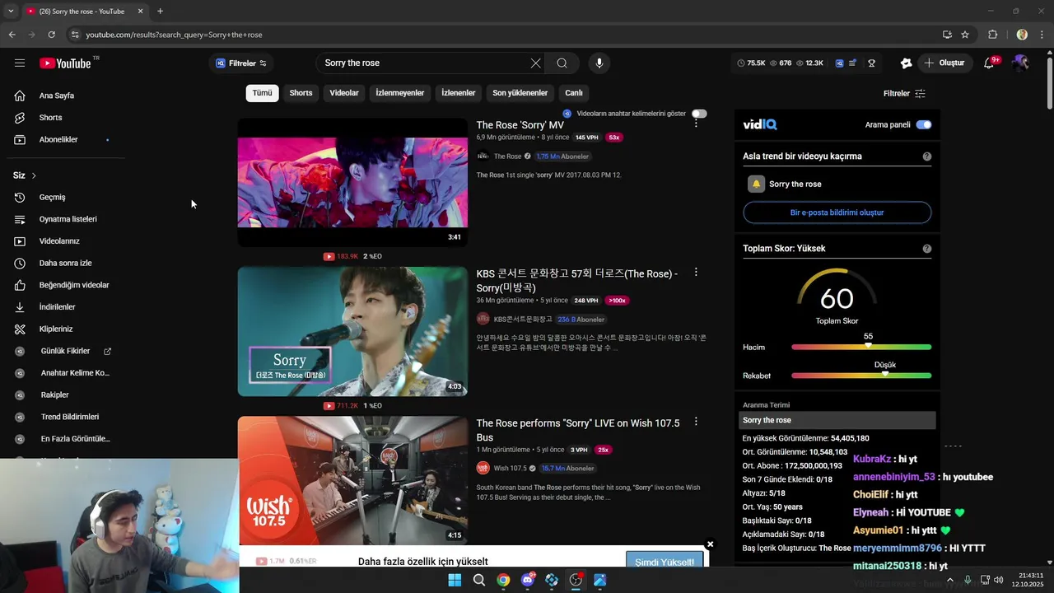
Task: Open help icon beside Toplam Skor: Yüksek
Action: coord(927,249)
